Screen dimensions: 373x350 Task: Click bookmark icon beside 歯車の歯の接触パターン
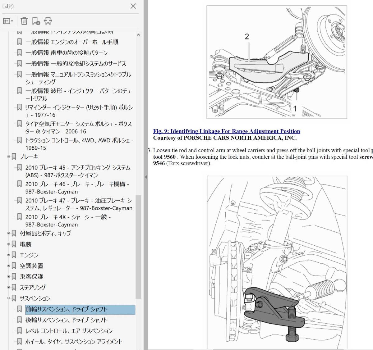point(19,53)
